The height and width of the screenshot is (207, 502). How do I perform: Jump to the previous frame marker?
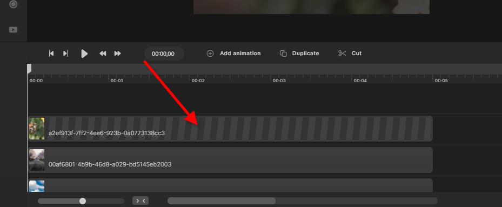pyautogui.click(x=51, y=54)
